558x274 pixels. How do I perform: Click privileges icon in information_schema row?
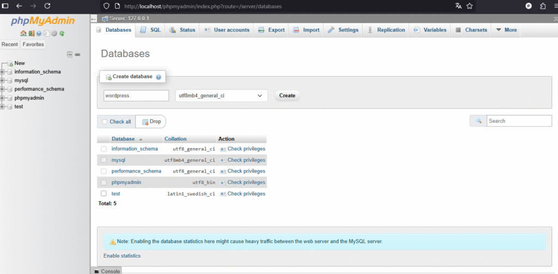[223, 149]
